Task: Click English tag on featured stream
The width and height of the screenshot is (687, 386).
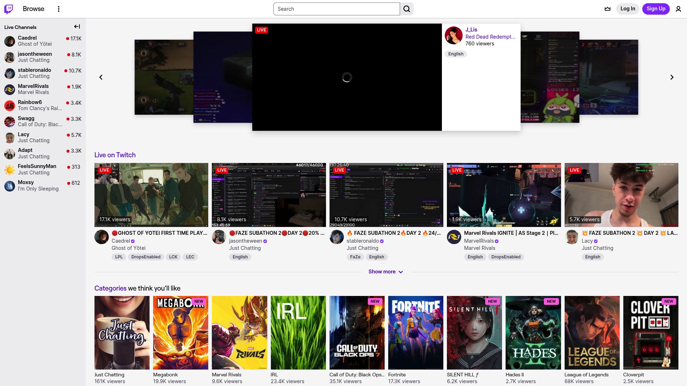Action: (x=455, y=54)
